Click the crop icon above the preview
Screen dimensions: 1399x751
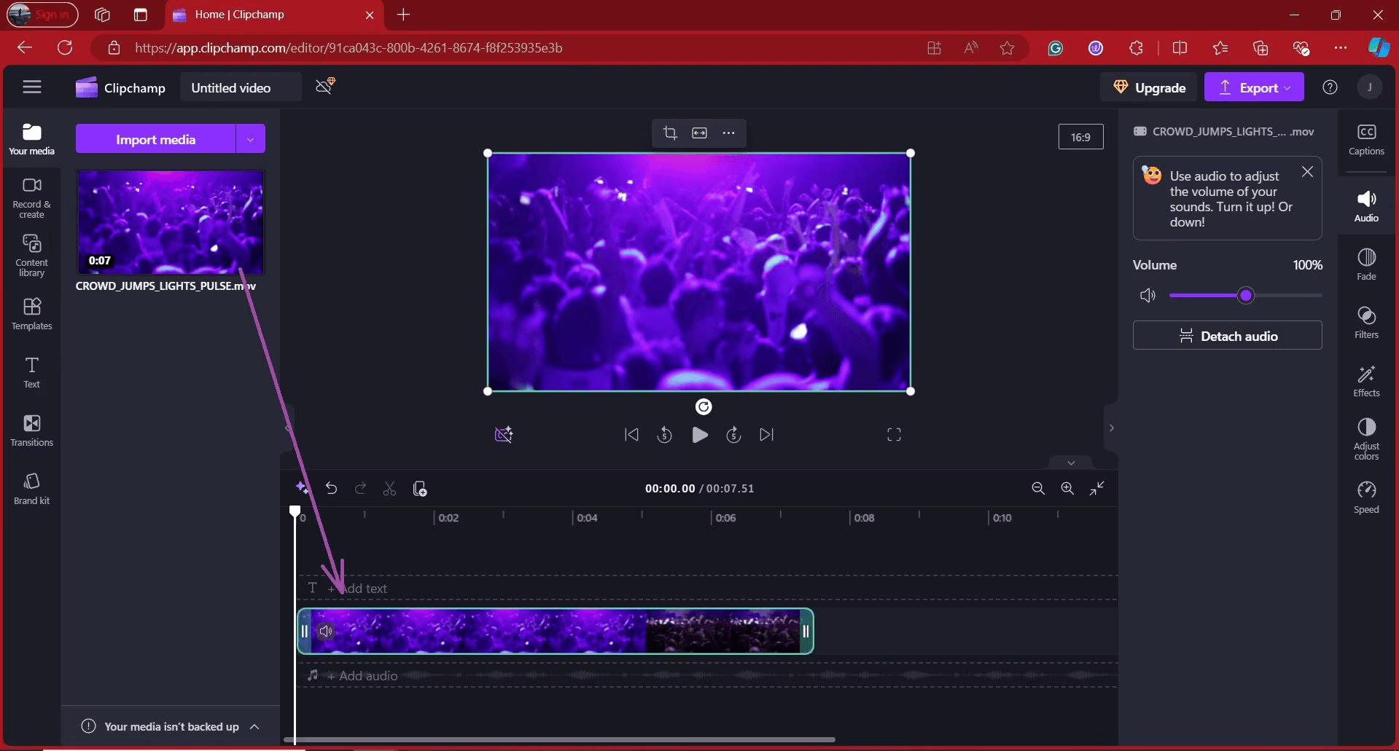point(670,133)
